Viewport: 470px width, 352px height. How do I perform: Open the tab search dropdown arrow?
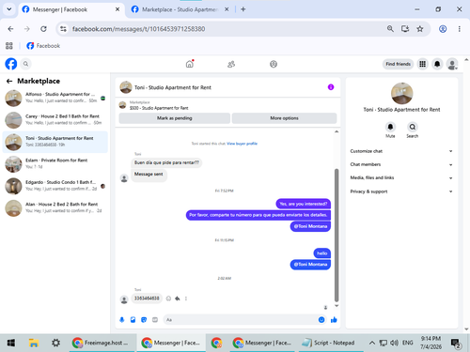coord(9,9)
